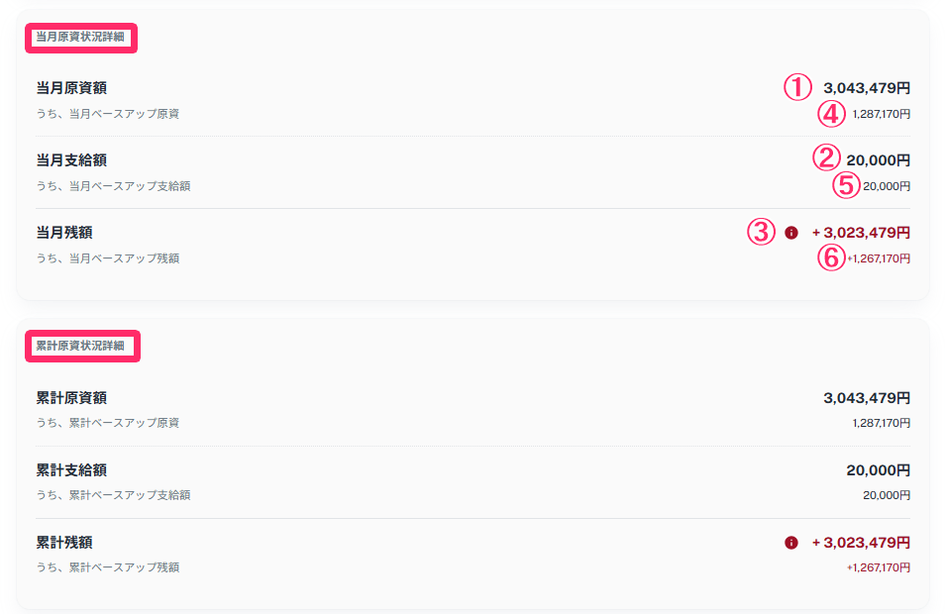Screen dimensions: 945x614
Task: Click the info icon beside 当月残額 amount
Action: pyautogui.click(x=791, y=233)
